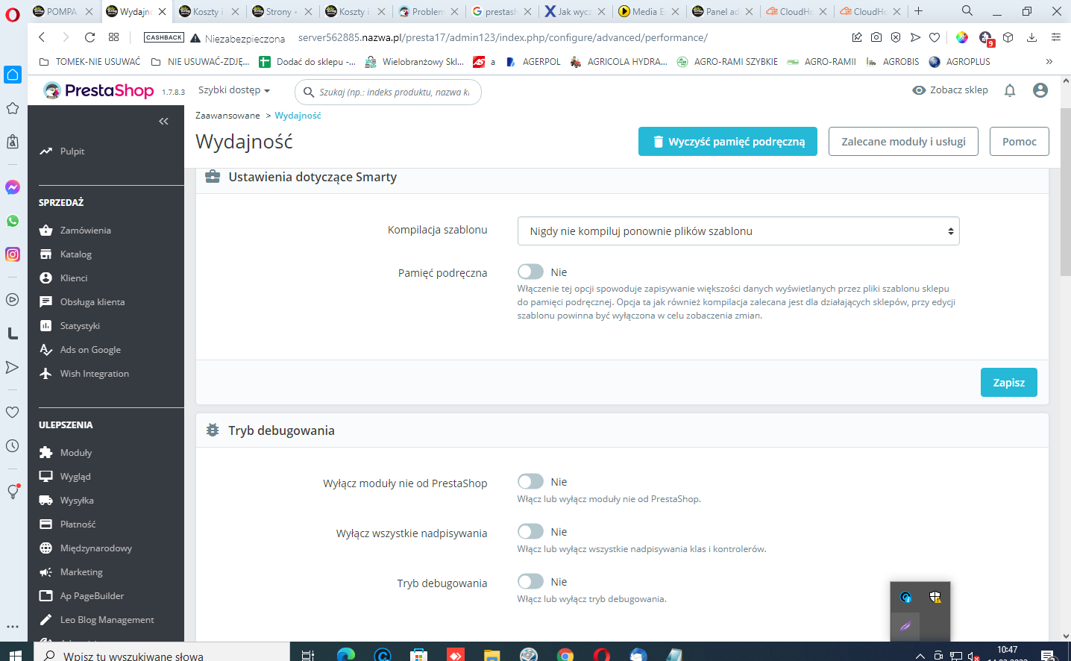This screenshot has width=1071, height=661.
Task: Click Zalecane moduły i usługi button
Action: (x=903, y=142)
